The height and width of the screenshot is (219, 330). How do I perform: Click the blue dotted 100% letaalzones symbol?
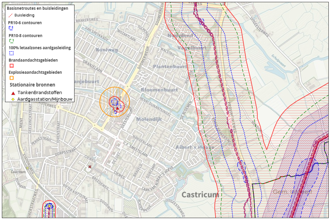pyautogui.click(x=11, y=53)
